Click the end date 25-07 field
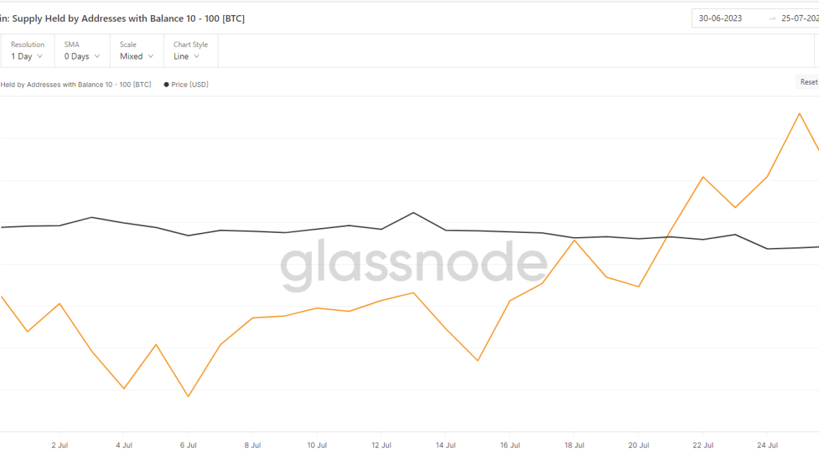The height and width of the screenshot is (461, 819). (799, 18)
